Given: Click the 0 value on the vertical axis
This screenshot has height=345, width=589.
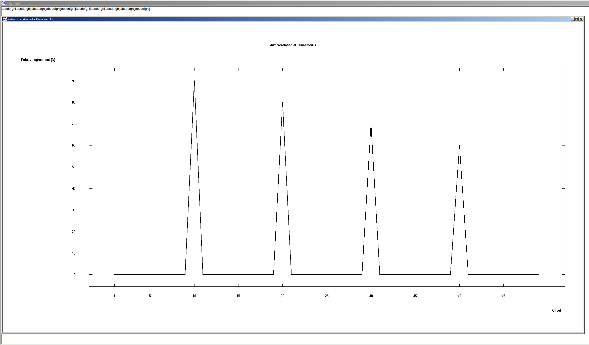Looking at the screenshot, I should click(74, 275).
